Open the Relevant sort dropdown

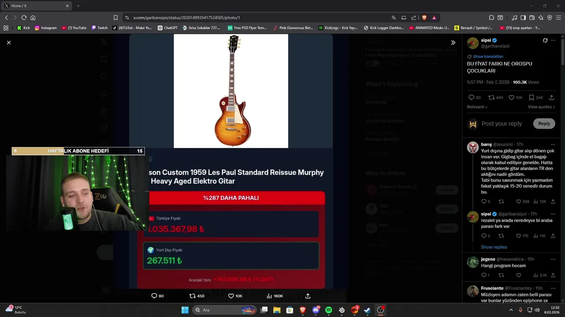click(x=477, y=107)
